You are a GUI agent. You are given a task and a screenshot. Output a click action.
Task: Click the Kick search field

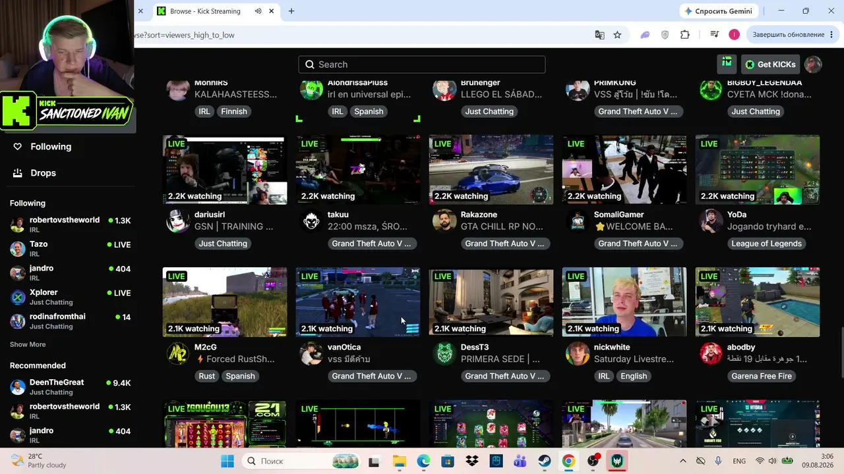point(422,65)
